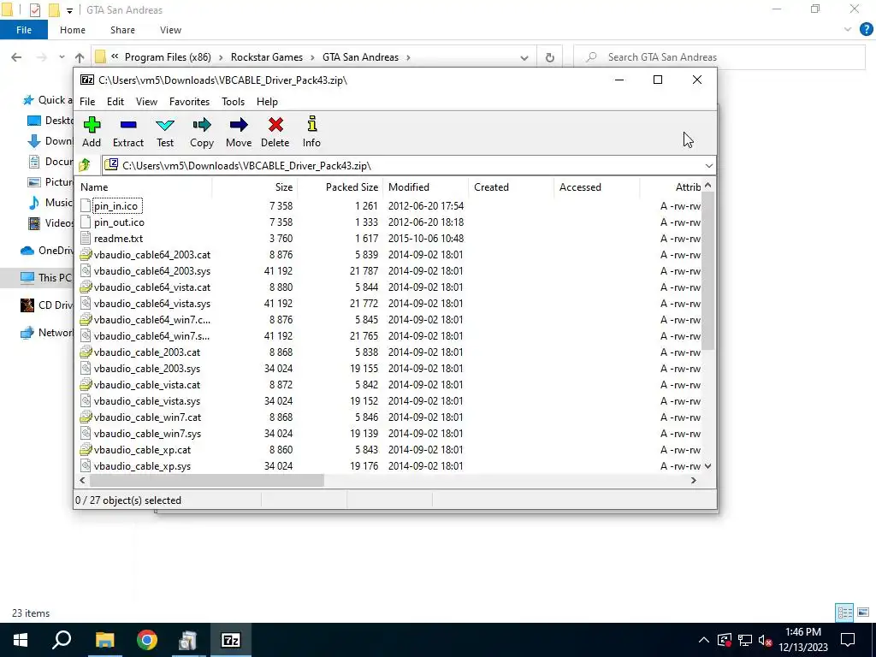Image resolution: width=876 pixels, height=657 pixels.
Task: Click the vbaudio_cable64_2003.cat file icon
Action: pos(86,255)
